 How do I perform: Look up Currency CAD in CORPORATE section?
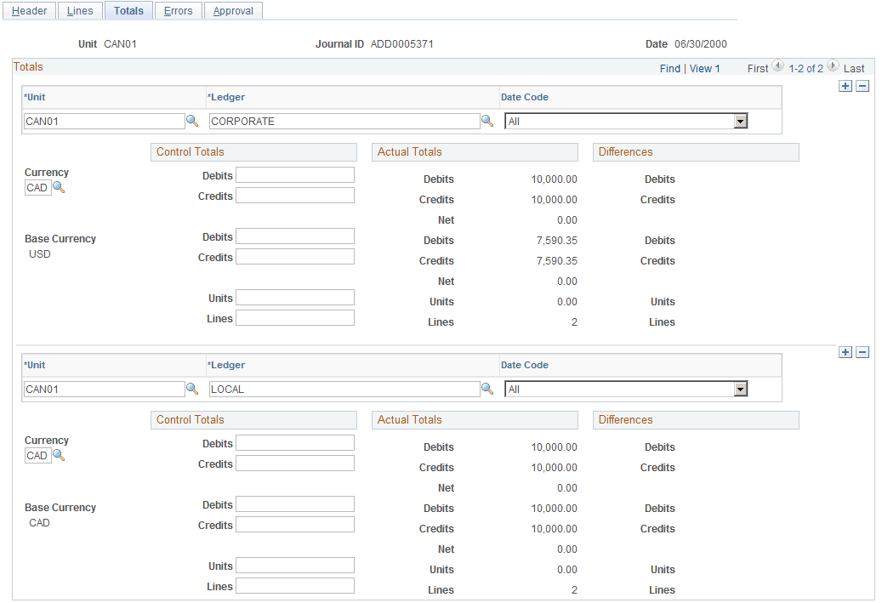(x=59, y=187)
